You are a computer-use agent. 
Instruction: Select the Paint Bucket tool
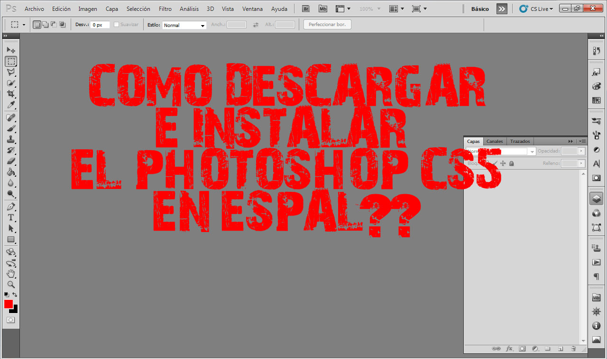11,172
